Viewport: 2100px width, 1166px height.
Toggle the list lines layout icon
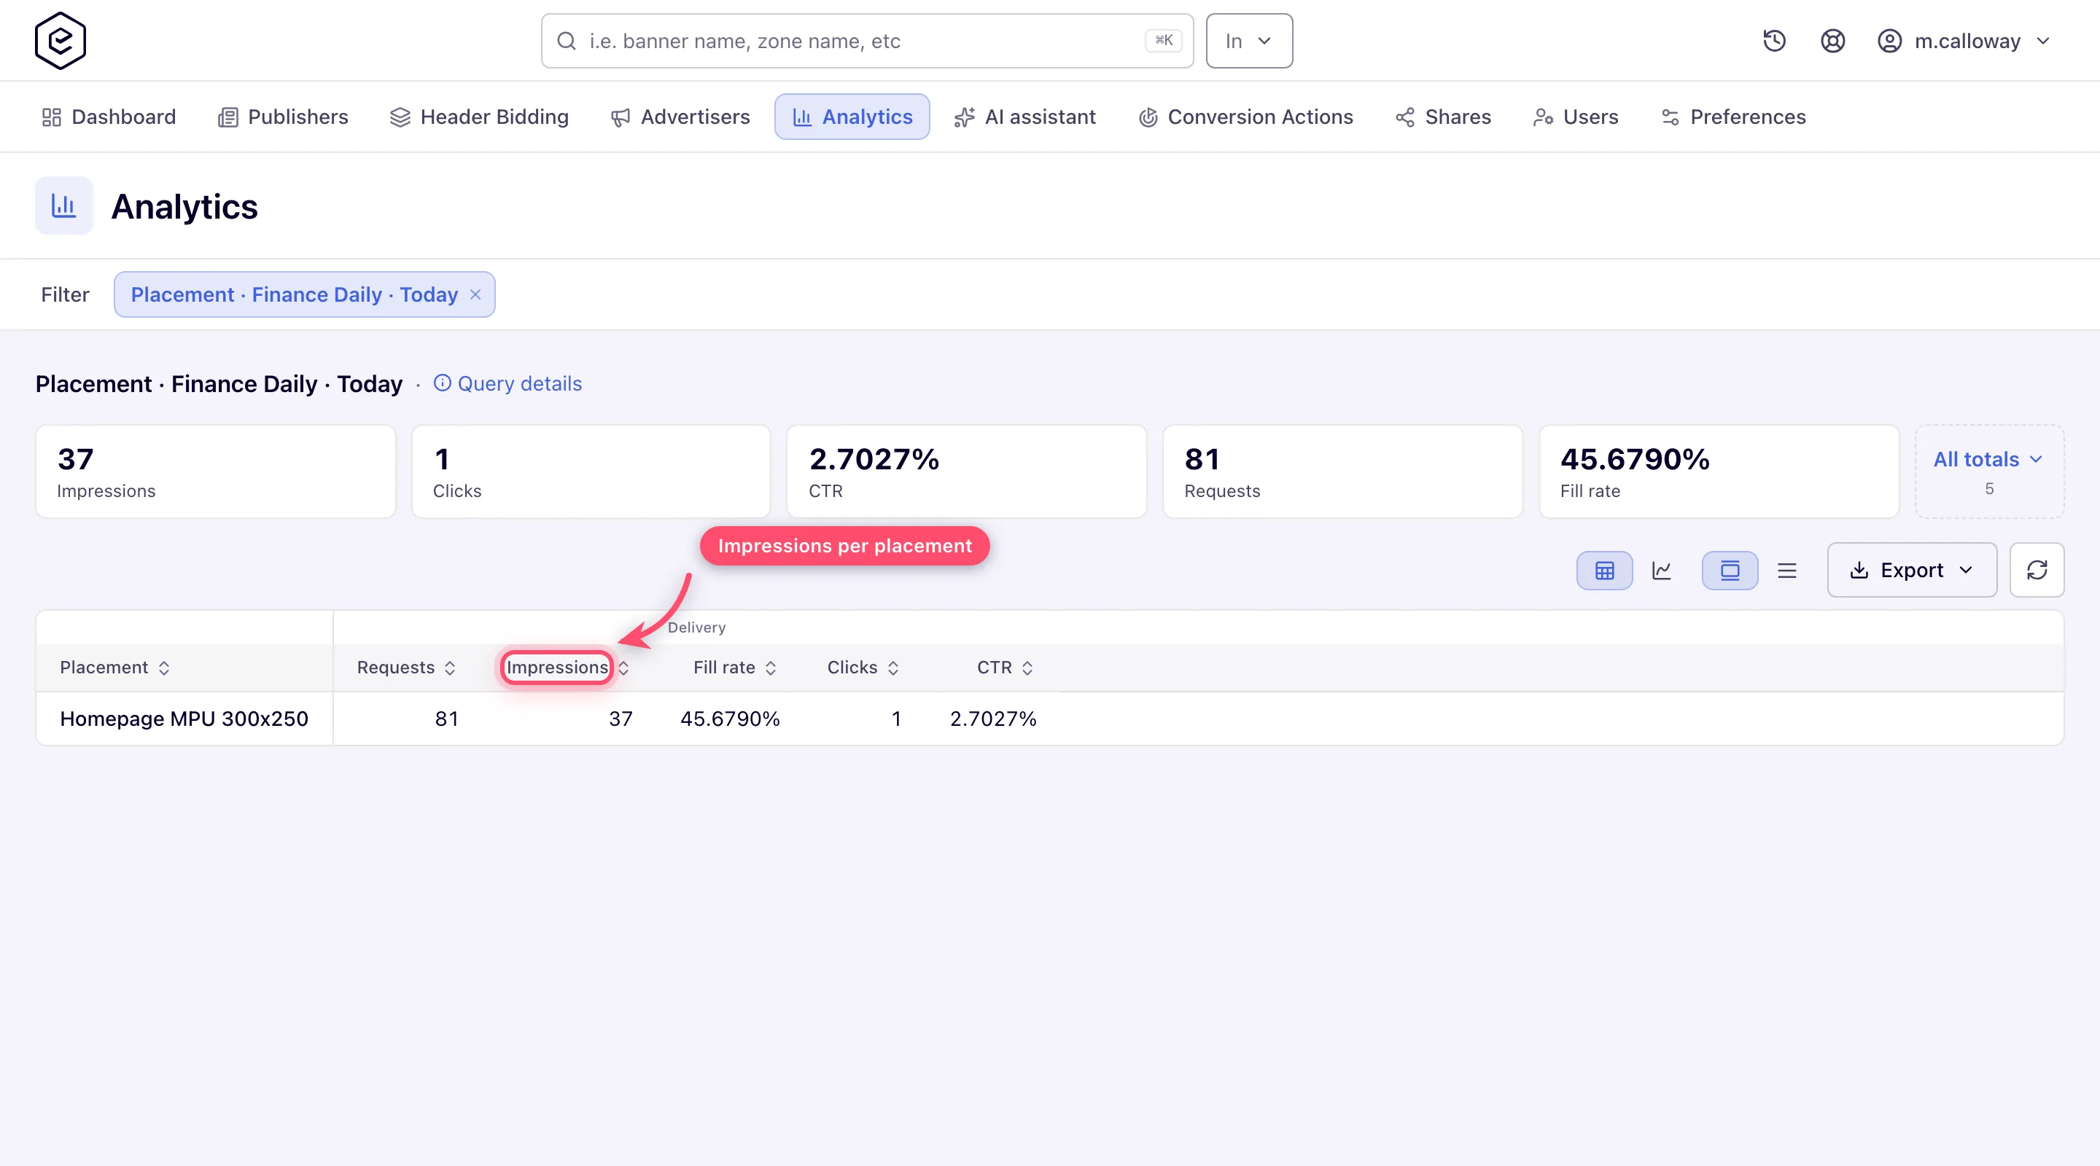pyautogui.click(x=1787, y=571)
